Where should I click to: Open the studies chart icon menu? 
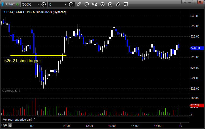coord(87,4)
